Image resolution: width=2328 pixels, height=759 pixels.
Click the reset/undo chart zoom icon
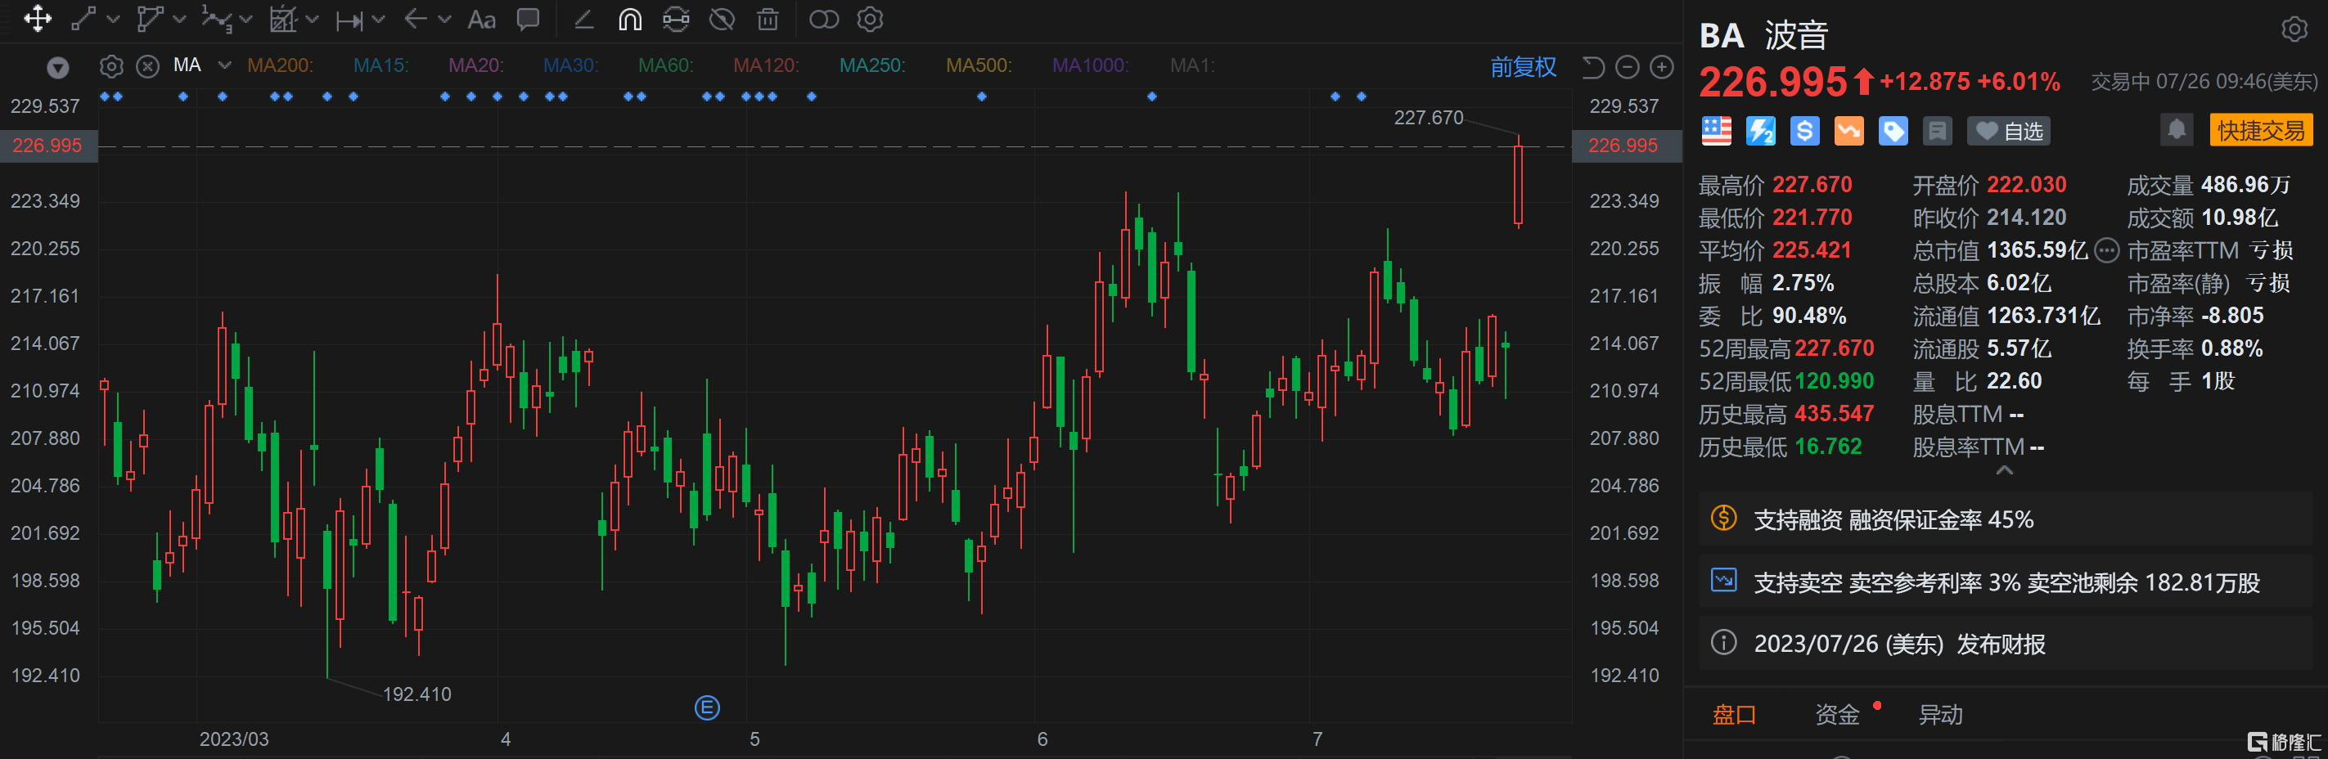(1592, 67)
